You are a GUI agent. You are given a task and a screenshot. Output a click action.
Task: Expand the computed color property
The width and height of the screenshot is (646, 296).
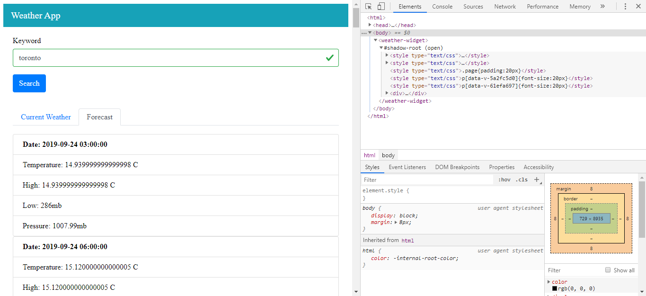click(549, 282)
